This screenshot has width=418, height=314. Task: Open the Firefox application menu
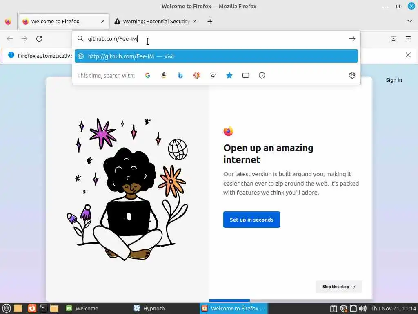(408, 38)
